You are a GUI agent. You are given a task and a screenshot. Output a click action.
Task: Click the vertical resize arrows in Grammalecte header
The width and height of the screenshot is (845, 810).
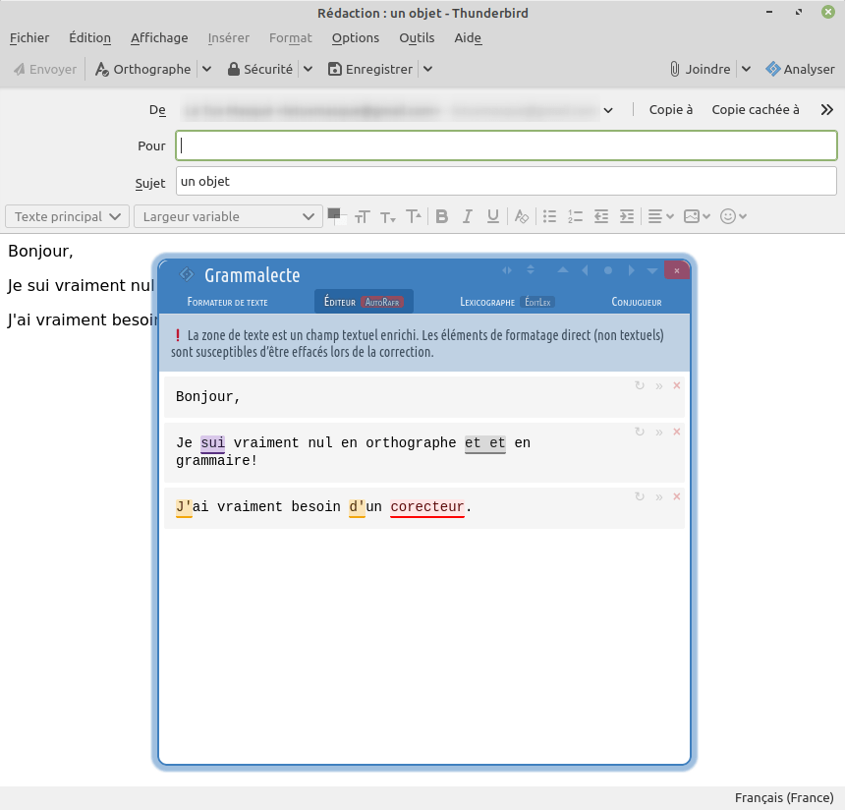click(531, 269)
